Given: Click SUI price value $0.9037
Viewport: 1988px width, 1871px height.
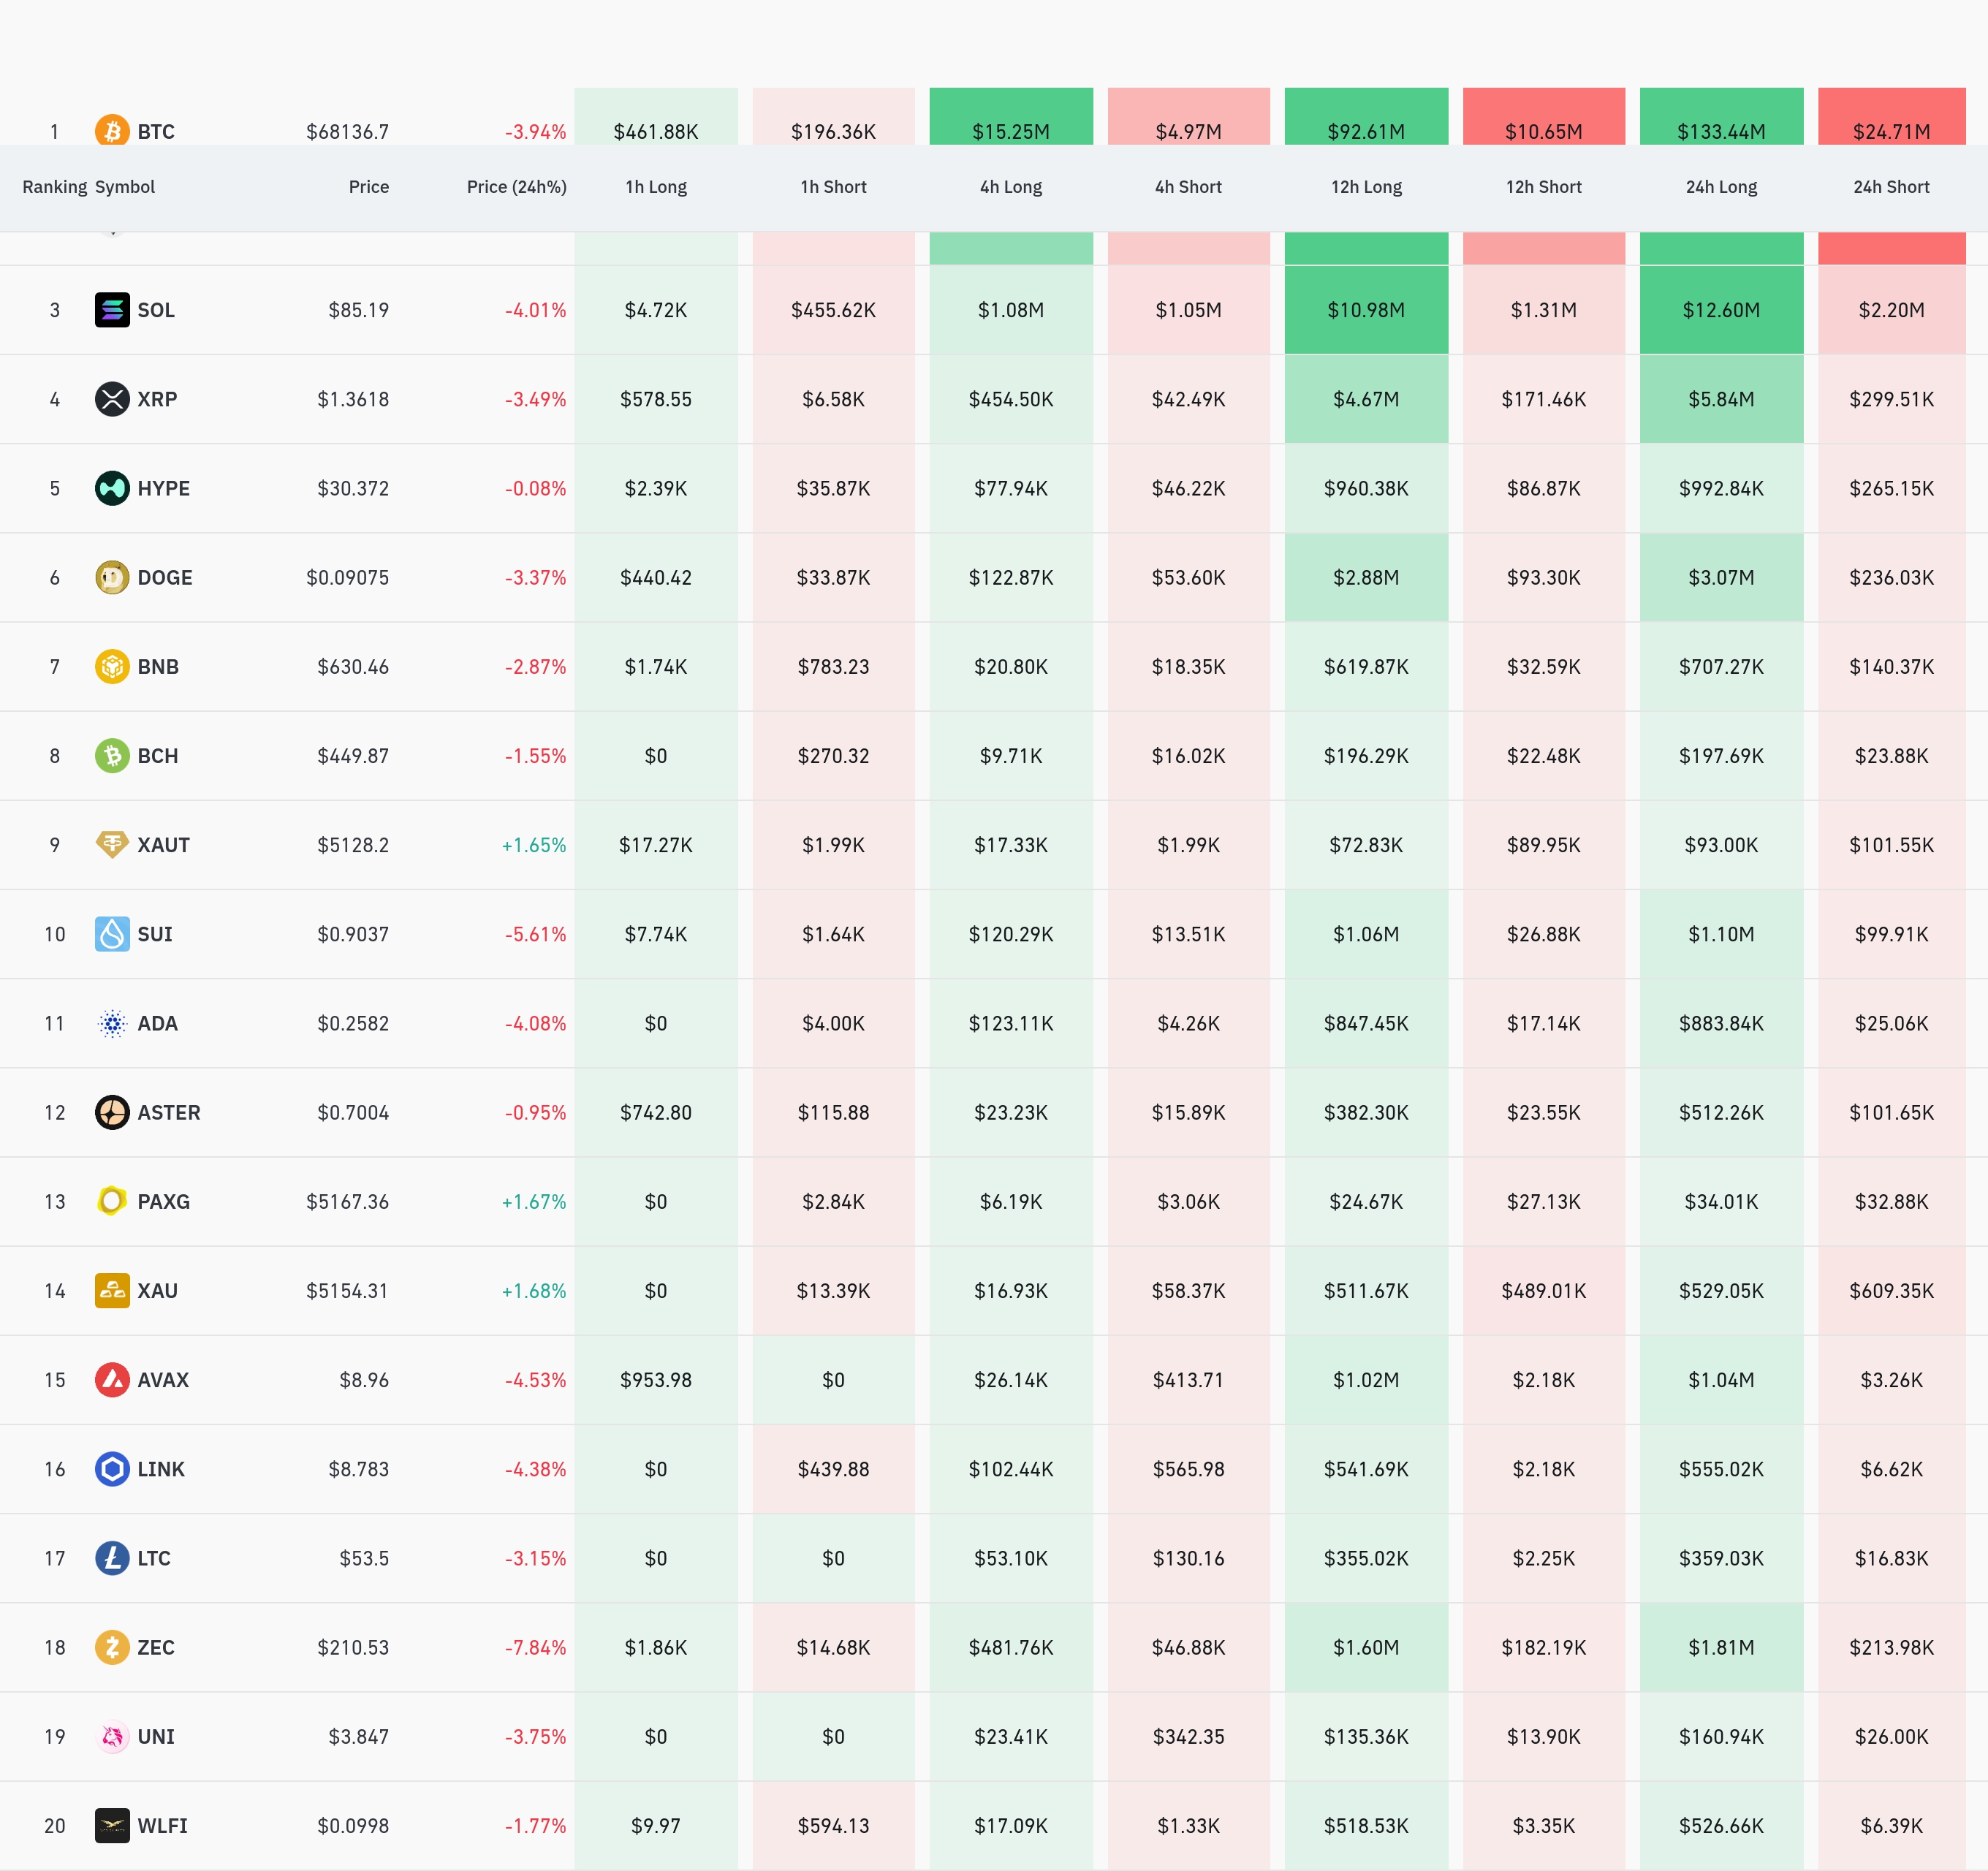Looking at the screenshot, I should point(353,934).
